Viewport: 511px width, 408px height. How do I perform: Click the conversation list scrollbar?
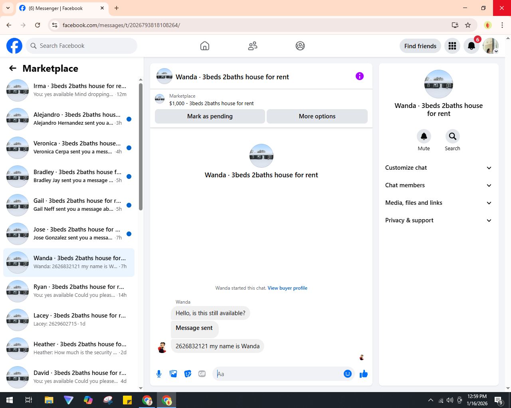click(141, 147)
